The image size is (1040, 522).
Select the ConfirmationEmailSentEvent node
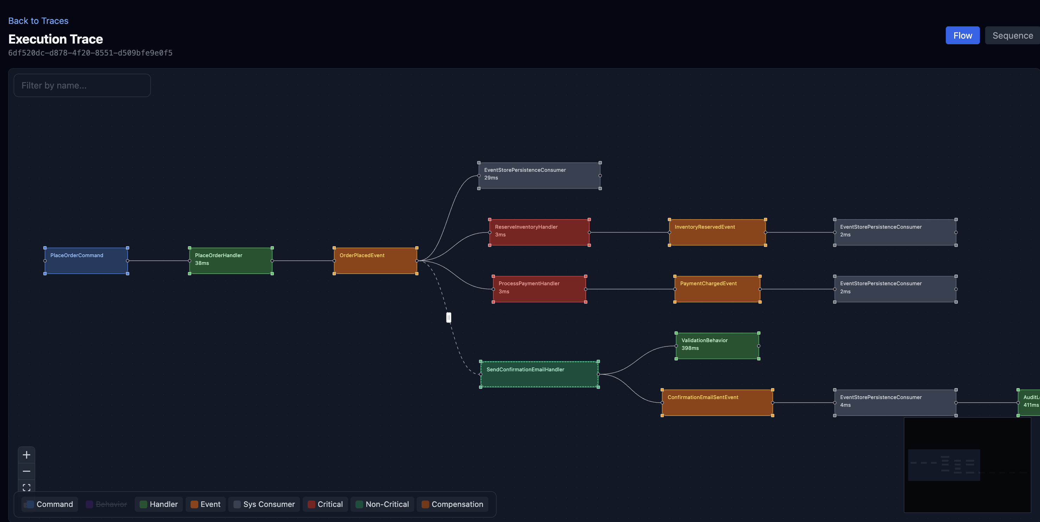[x=718, y=403]
